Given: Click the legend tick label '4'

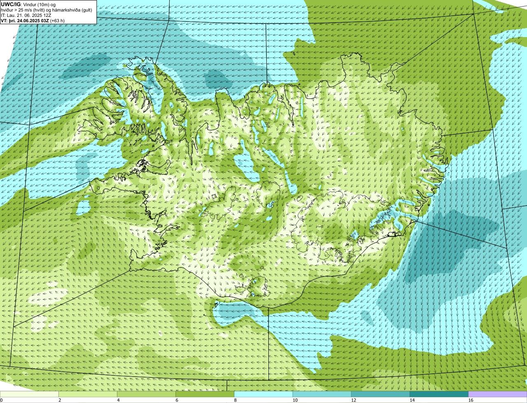Looking at the screenshot, I should click(118, 400).
